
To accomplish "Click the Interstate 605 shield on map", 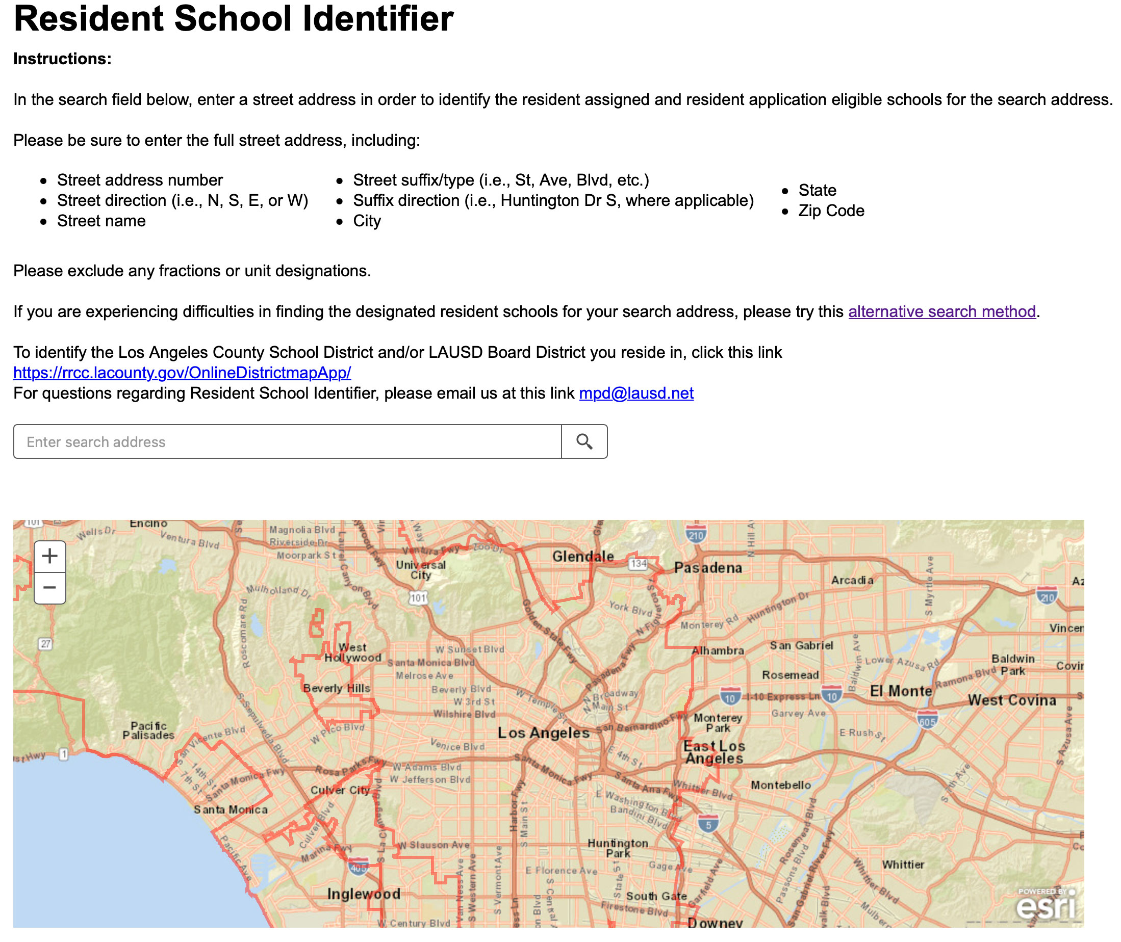I will pos(928,719).
